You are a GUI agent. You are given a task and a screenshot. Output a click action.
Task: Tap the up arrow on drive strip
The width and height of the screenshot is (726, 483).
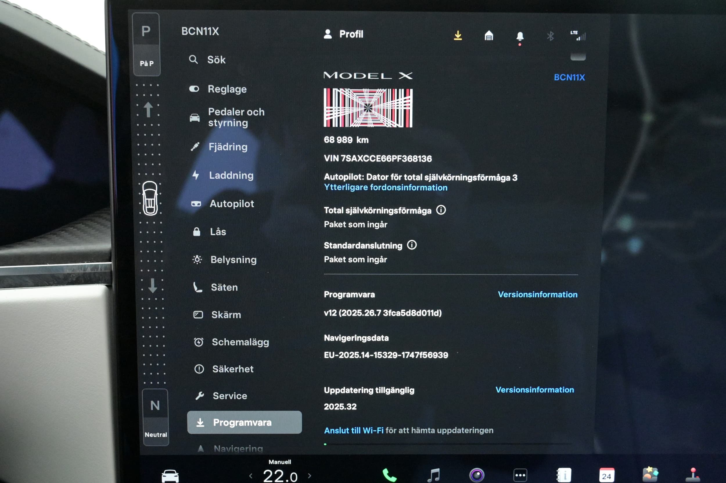pos(148,109)
